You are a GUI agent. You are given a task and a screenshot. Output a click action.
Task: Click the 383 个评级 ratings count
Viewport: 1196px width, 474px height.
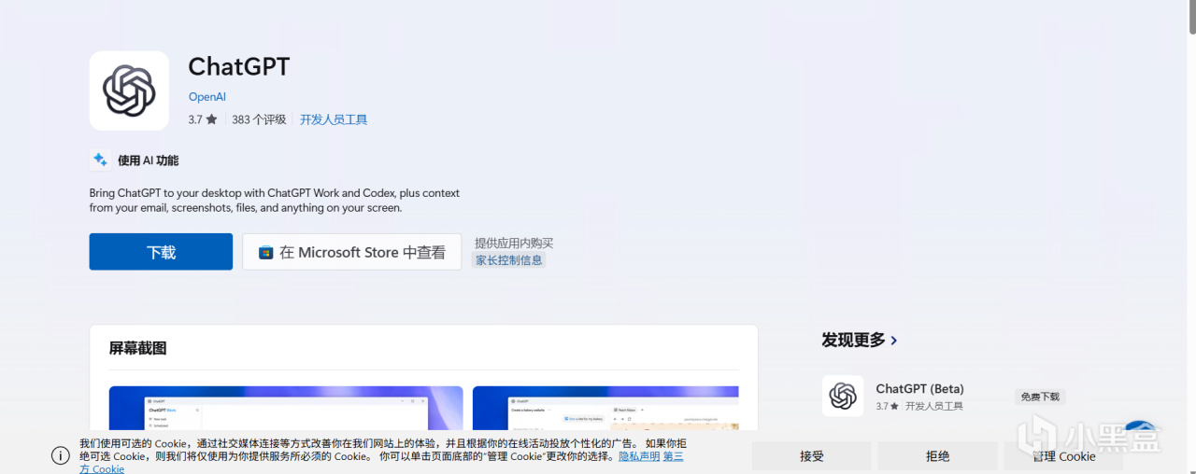click(x=259, y=119)
